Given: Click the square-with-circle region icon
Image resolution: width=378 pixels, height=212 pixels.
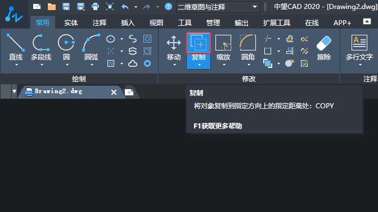Looking at the screenshot, I should (x=147, y=39).
